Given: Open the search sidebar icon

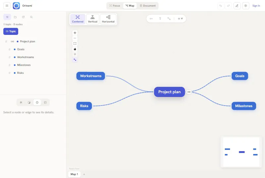Looking at the screenshot, I should click(31, 17).
